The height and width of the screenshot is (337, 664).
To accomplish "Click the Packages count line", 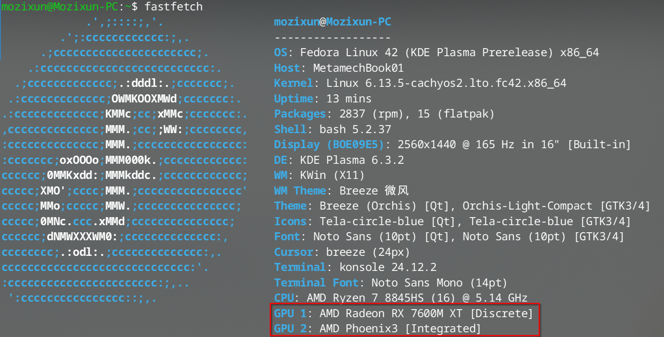I will 384,114.
